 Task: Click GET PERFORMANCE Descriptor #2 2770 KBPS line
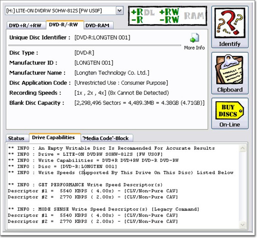[93, 197]
